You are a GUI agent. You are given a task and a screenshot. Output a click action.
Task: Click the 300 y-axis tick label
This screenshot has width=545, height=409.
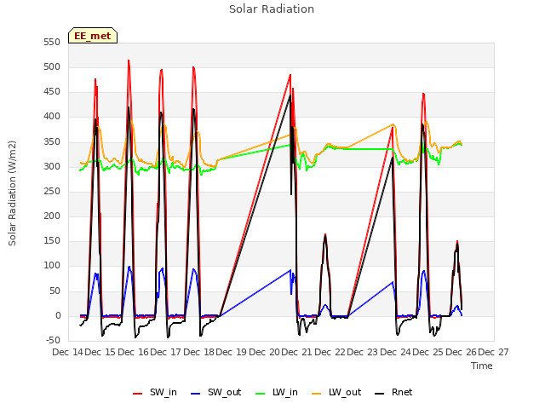[52, 167]
